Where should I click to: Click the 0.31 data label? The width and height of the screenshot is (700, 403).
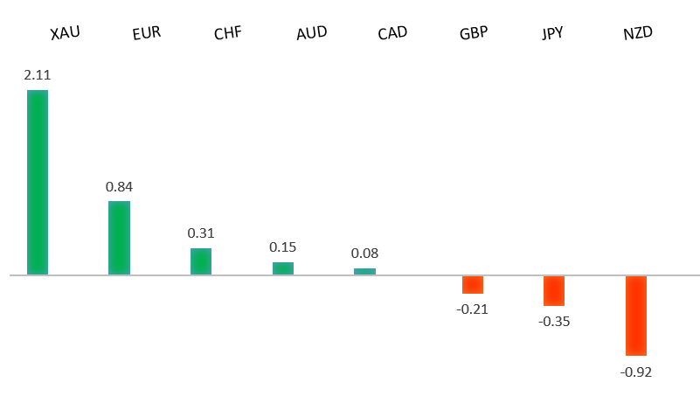click(x=201, y=233)
